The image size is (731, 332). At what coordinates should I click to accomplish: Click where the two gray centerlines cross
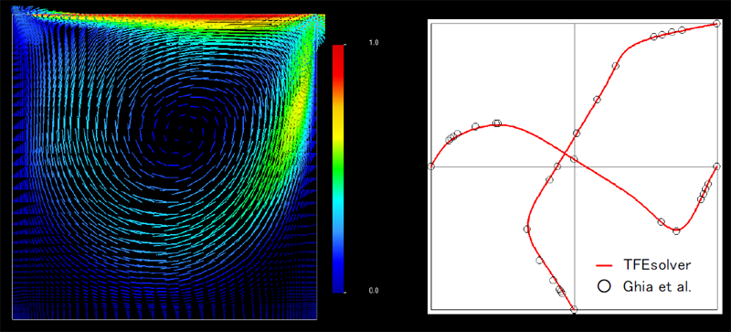(574, 166)
